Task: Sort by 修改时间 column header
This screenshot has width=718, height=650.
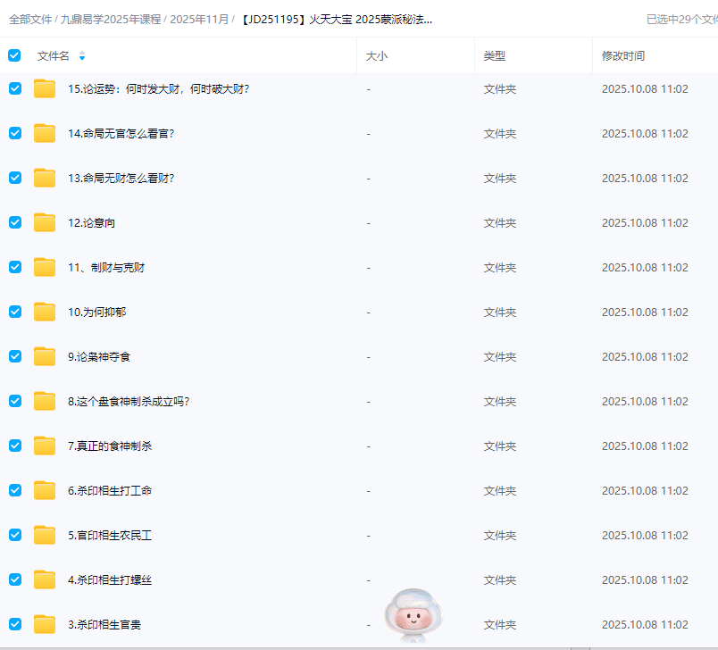Action: [622, 56]
